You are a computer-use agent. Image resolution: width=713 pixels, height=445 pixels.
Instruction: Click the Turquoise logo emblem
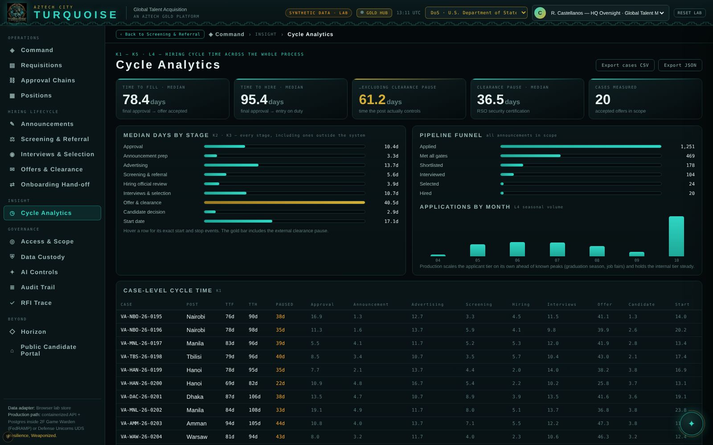[x=17, y=12]
